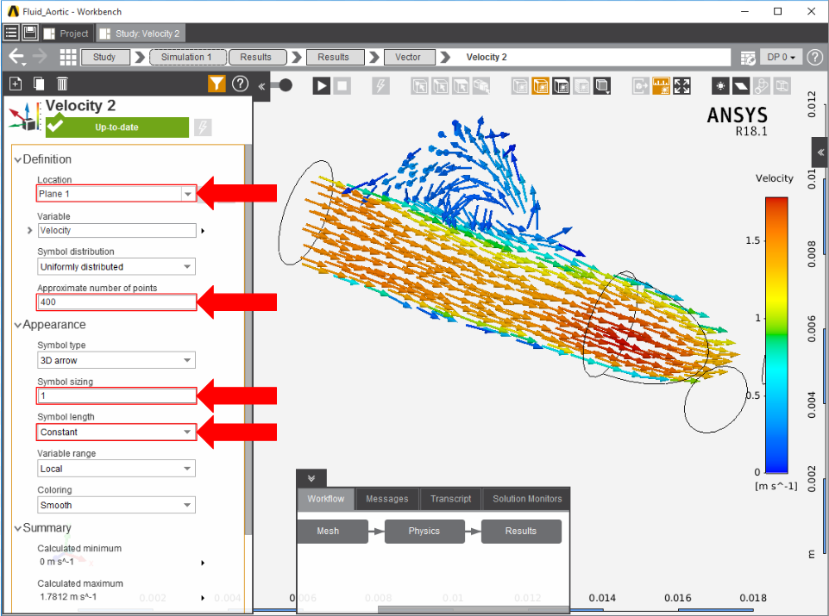Select the second face selection cube icon
This screenshot has height=616, width=829.
click(440, 85)
